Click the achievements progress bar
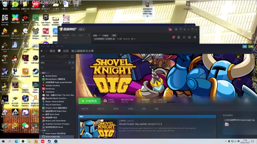The image size is (257, 144). (x=170, y=102)
